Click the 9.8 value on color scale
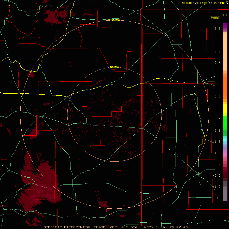 pyautogui.click(x=218, y=28)
